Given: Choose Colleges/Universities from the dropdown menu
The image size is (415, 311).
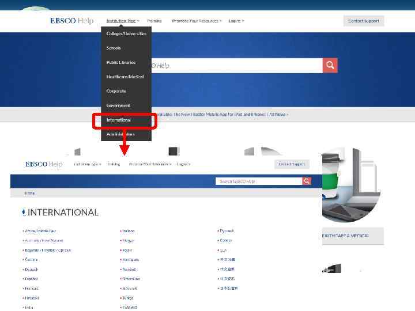Looking at the screenshot, I should pyautogui.click(x=126, y=33).
